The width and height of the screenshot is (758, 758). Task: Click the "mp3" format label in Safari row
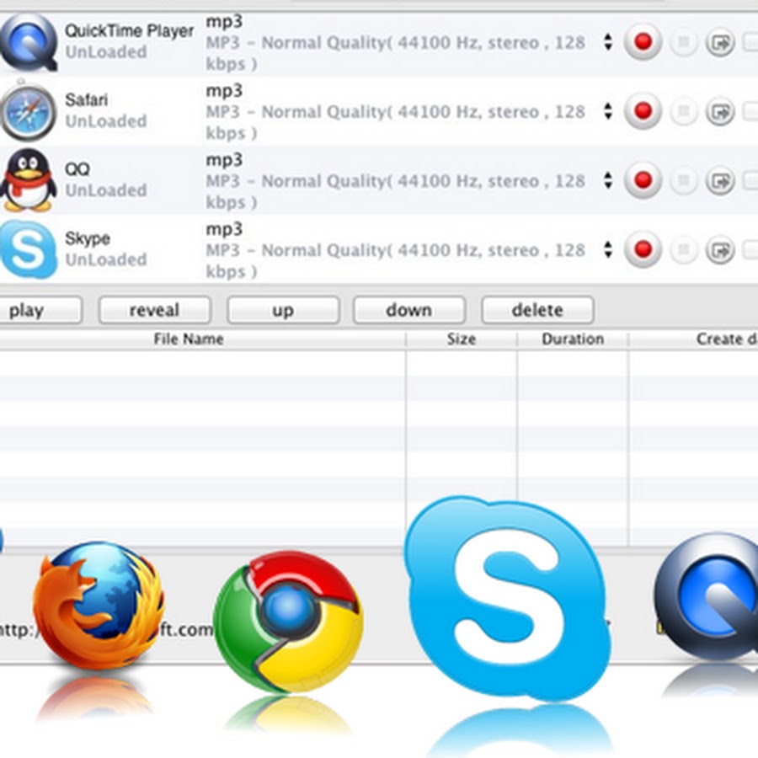coord(224,91)
